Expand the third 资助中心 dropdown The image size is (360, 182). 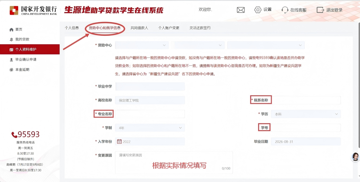(266, 45)
